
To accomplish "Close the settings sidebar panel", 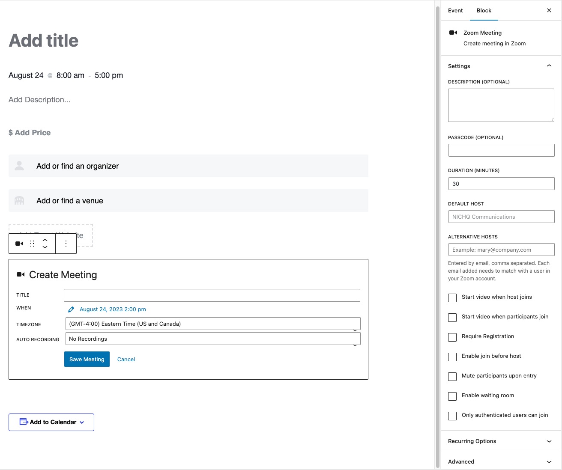I will 549,10.
